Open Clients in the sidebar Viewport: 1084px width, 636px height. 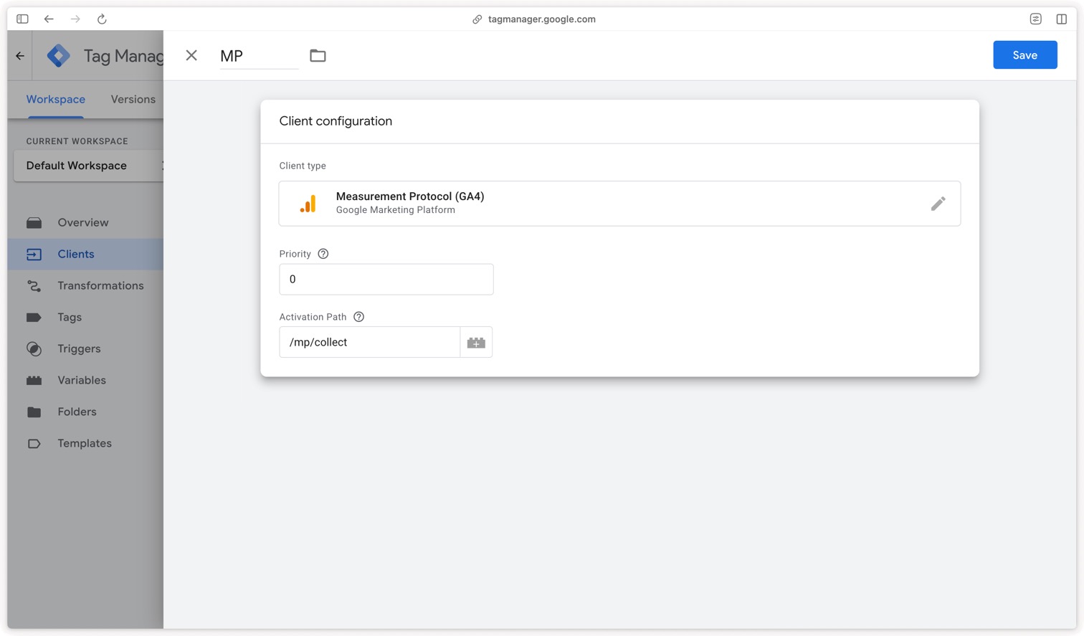click(85, 254)
